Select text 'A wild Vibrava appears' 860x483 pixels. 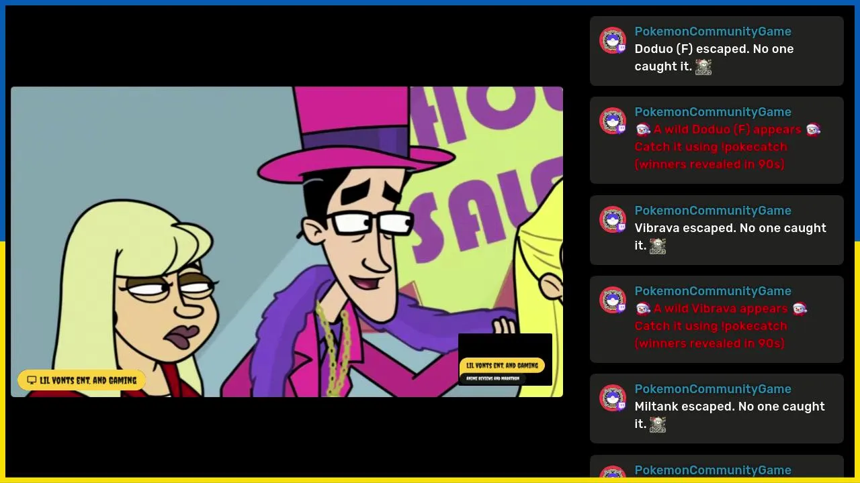pos(721,309)
